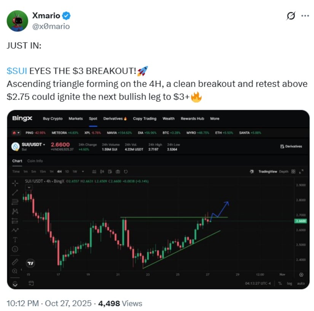Open the Markets menu
The width and height of the screenshot is (314, 311).
point(75,118)
